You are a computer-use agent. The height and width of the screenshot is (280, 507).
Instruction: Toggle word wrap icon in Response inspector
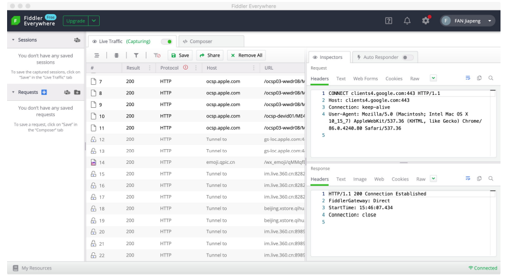tap(467, 178)
